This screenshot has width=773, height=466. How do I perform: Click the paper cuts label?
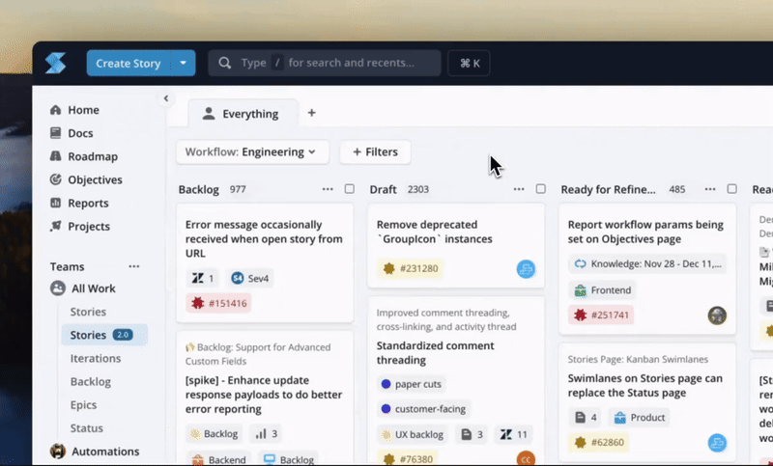point(412,384)
